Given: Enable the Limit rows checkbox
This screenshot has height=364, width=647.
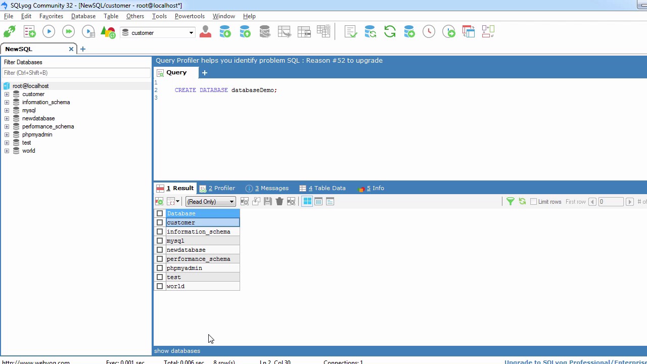Looking at the screenshot, I should (533, 202).
